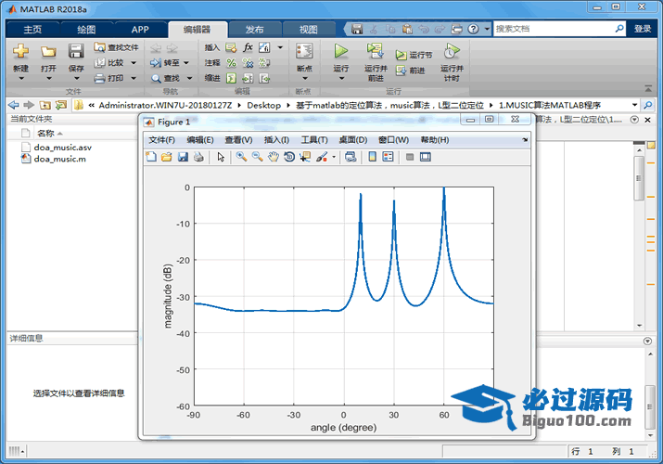Click Sign In (登录) button
Image resolution: width=663 pixels, height=464 pixels.
tap(643, 29)
